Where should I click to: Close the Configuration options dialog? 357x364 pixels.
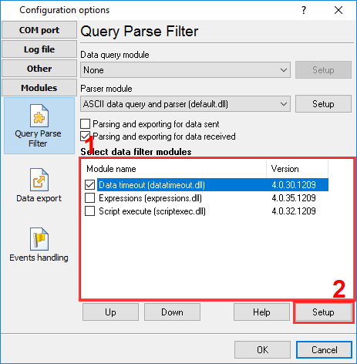[338, 10]
